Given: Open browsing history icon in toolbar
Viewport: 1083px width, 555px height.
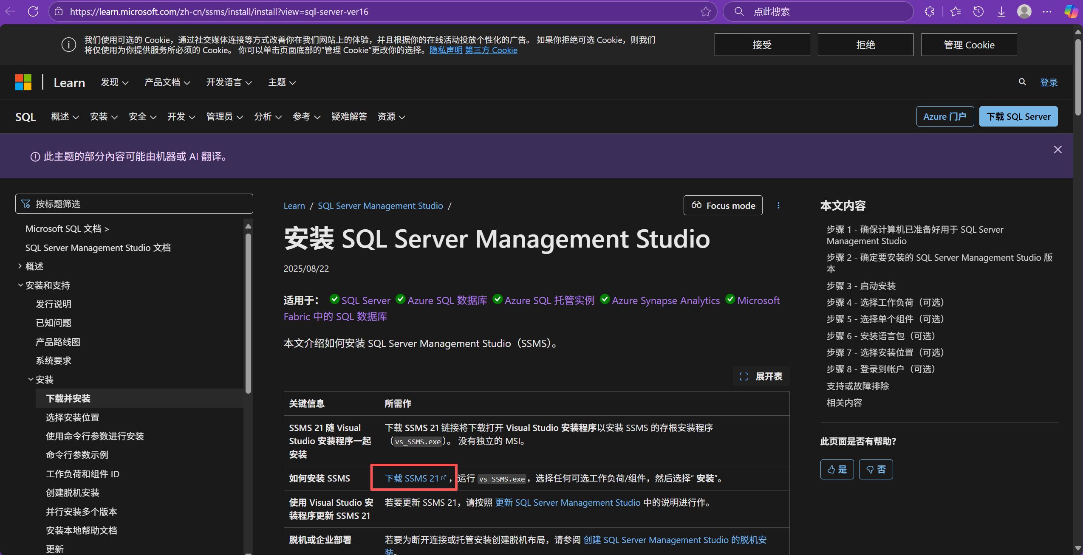Looking at the screenshot, I should tap(978, 11).
